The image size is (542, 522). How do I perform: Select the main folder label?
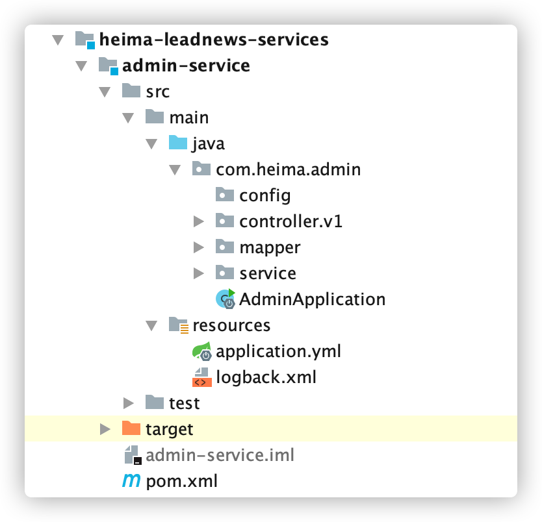(x=189, y=118)
